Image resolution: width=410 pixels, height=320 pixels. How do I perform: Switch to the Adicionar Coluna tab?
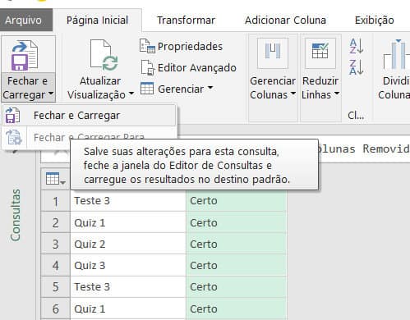click(285, 20)
